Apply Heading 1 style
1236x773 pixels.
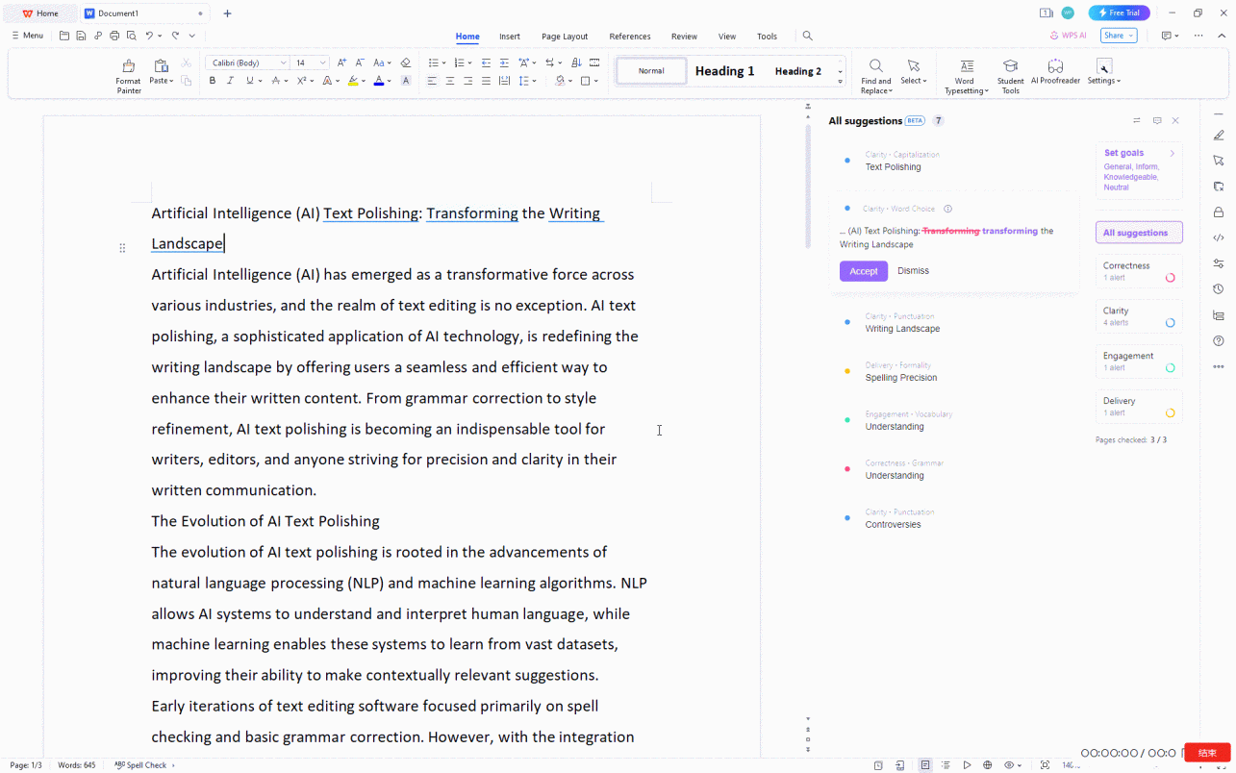pos(724,71)
